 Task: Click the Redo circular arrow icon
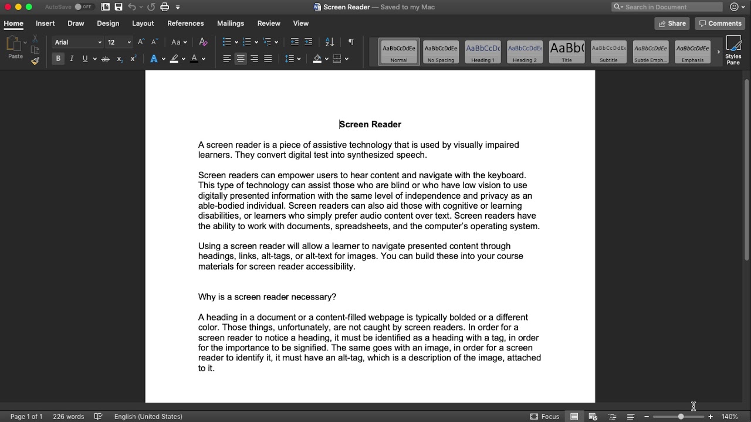click(x=151, y=7)
